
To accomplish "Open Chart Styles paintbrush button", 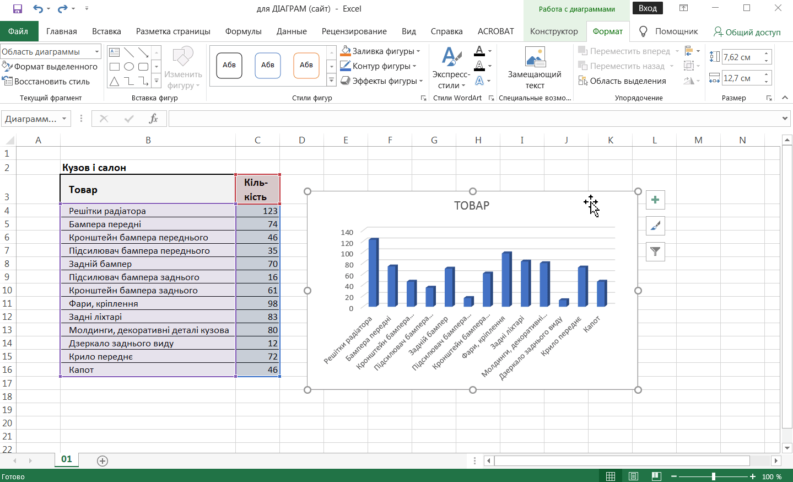I will 655,226.
